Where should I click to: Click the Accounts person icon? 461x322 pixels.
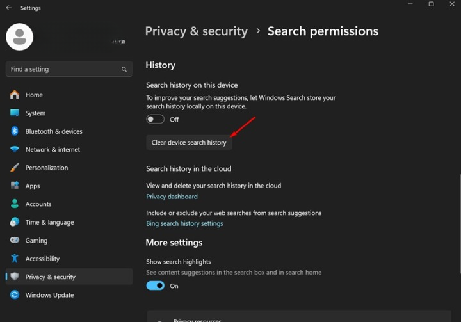(14, 204)
